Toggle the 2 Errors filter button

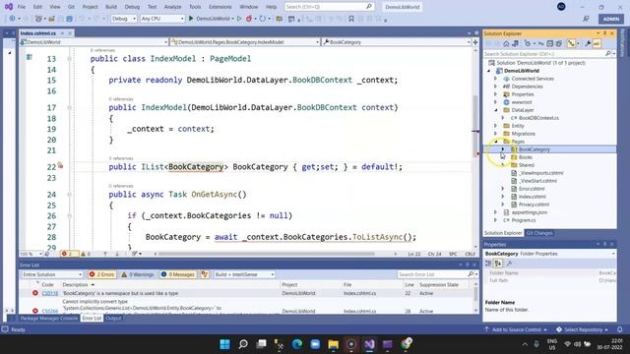click(102, 274)
